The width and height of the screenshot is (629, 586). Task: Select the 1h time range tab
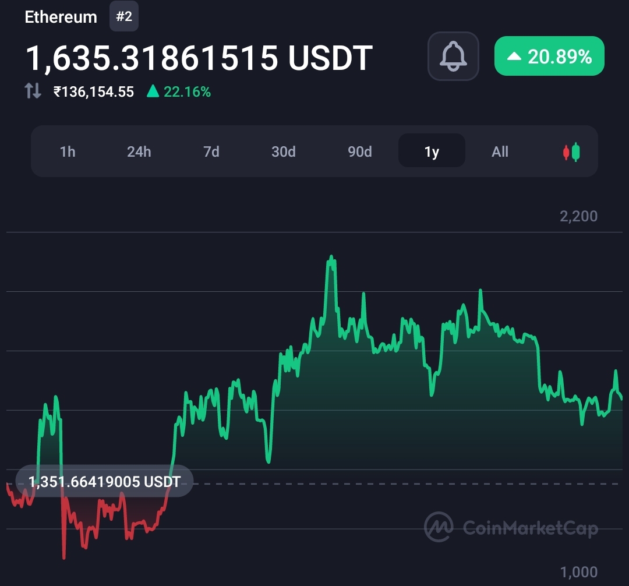[x=68, y=151]
